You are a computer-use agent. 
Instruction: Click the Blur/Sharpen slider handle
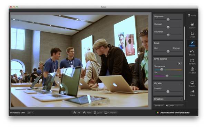click(168, 52)
